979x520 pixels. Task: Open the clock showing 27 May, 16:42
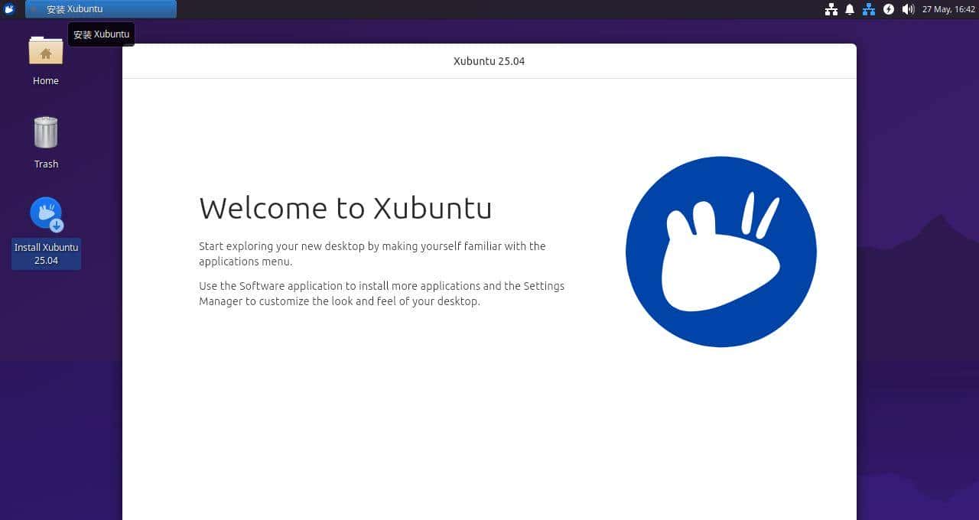(x=948, y=9)
